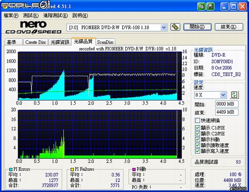Image resolution: width=249 pixels, height=192 pixels.
Task: Click the 結束 4489 MB input field
Action: (227, 112)
